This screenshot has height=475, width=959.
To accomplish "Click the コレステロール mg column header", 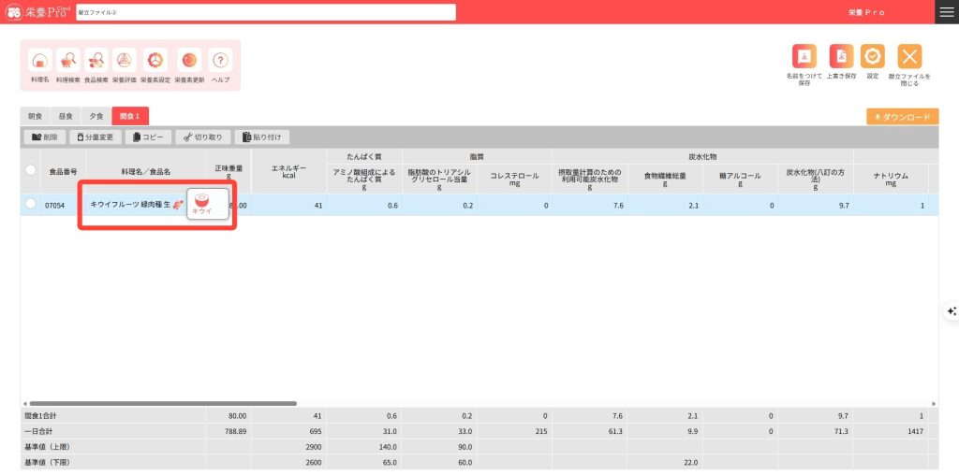I will pyautogui.click(x=514, y=179).
